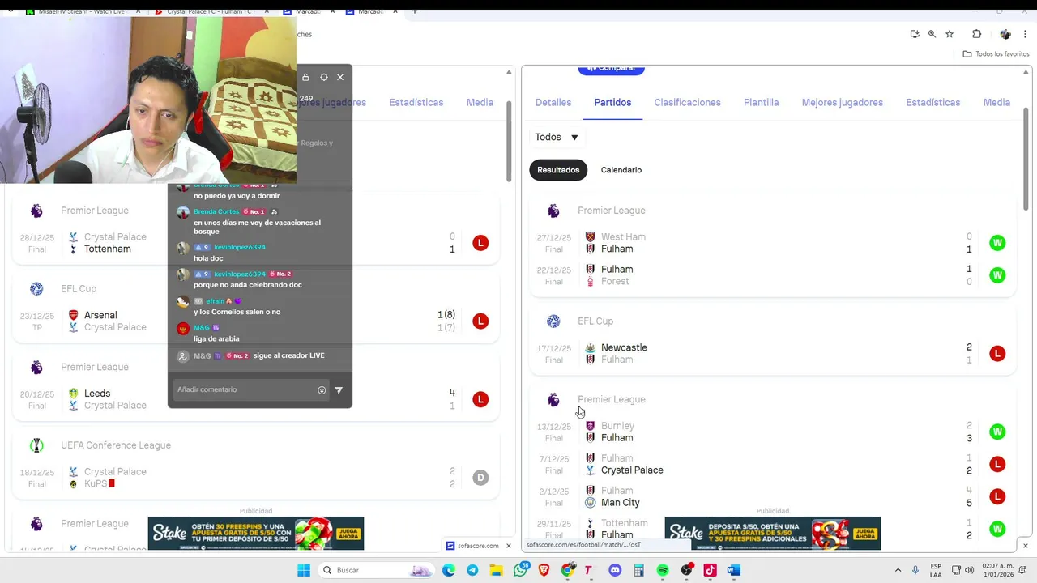Image resolution: width=1037 pixels, height=583 pixels.
Task: Switch to the Calendario view
Action: (x=621, y=170)
